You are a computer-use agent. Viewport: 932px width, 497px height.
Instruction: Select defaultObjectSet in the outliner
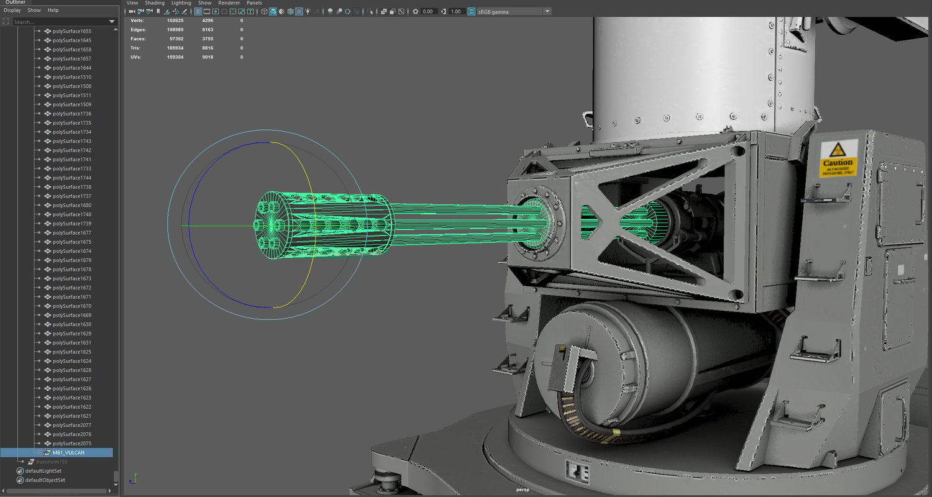pos(45,480)
